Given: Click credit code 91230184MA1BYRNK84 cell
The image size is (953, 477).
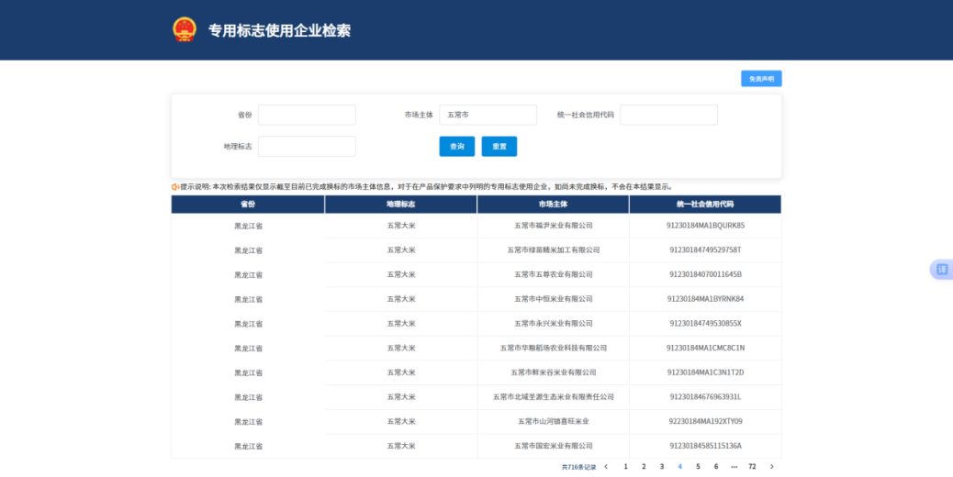Looking at the screenshot, I should (705, 299).
